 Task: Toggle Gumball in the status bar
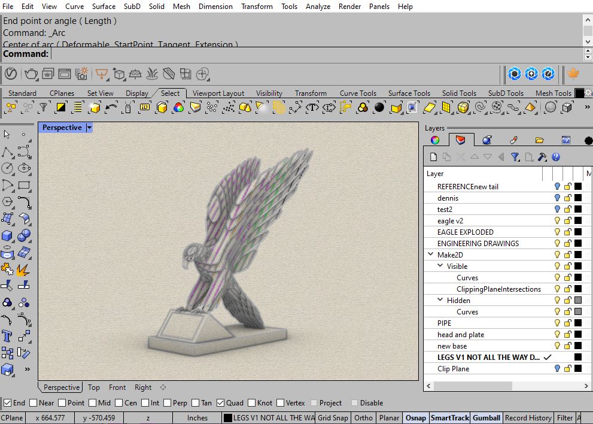tap(486, 418)
